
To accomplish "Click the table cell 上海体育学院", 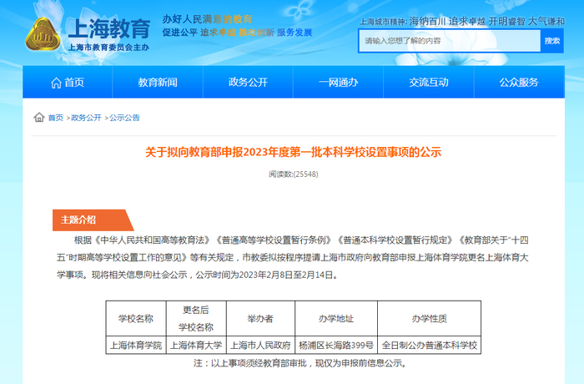I will pos(136,346).
